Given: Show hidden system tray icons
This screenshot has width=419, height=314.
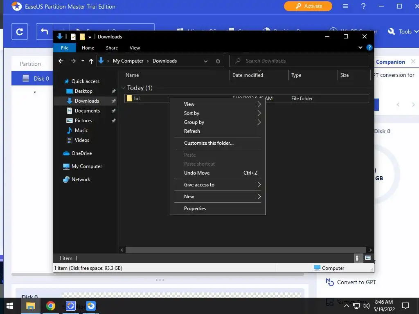Looking at the screenshot, I should (346, 306).
